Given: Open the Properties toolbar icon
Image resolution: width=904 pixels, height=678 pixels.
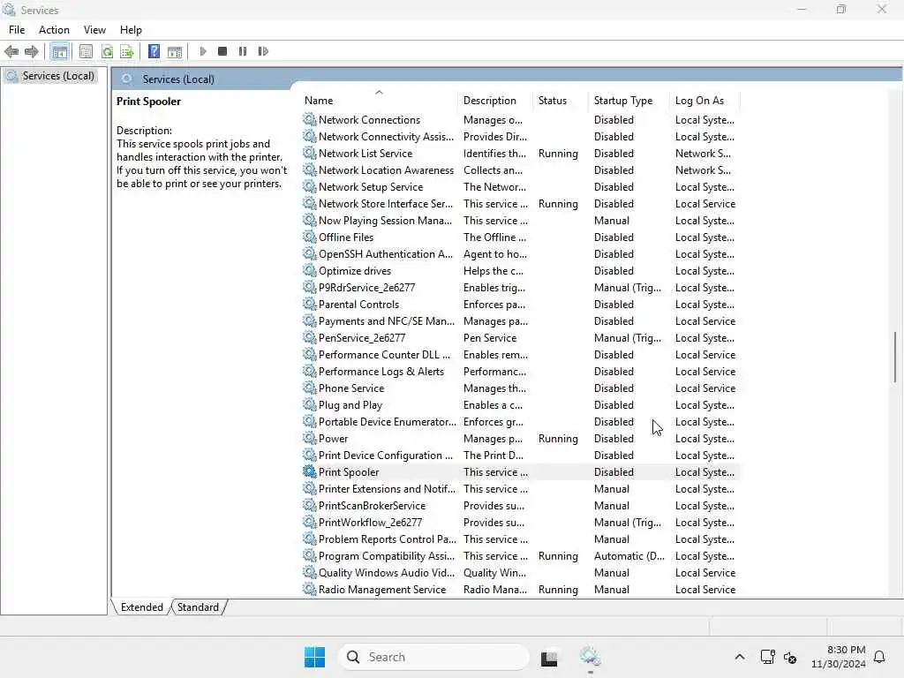Looking at the screenshot, I should [x=86, y=51].
